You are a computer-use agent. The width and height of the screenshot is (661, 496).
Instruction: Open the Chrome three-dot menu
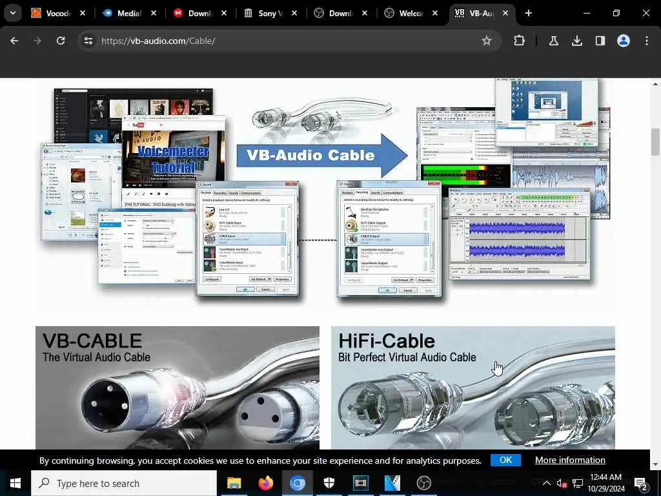(647, 41)
